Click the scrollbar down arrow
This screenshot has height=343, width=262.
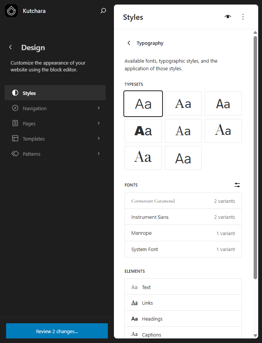(x=255, y=335)
